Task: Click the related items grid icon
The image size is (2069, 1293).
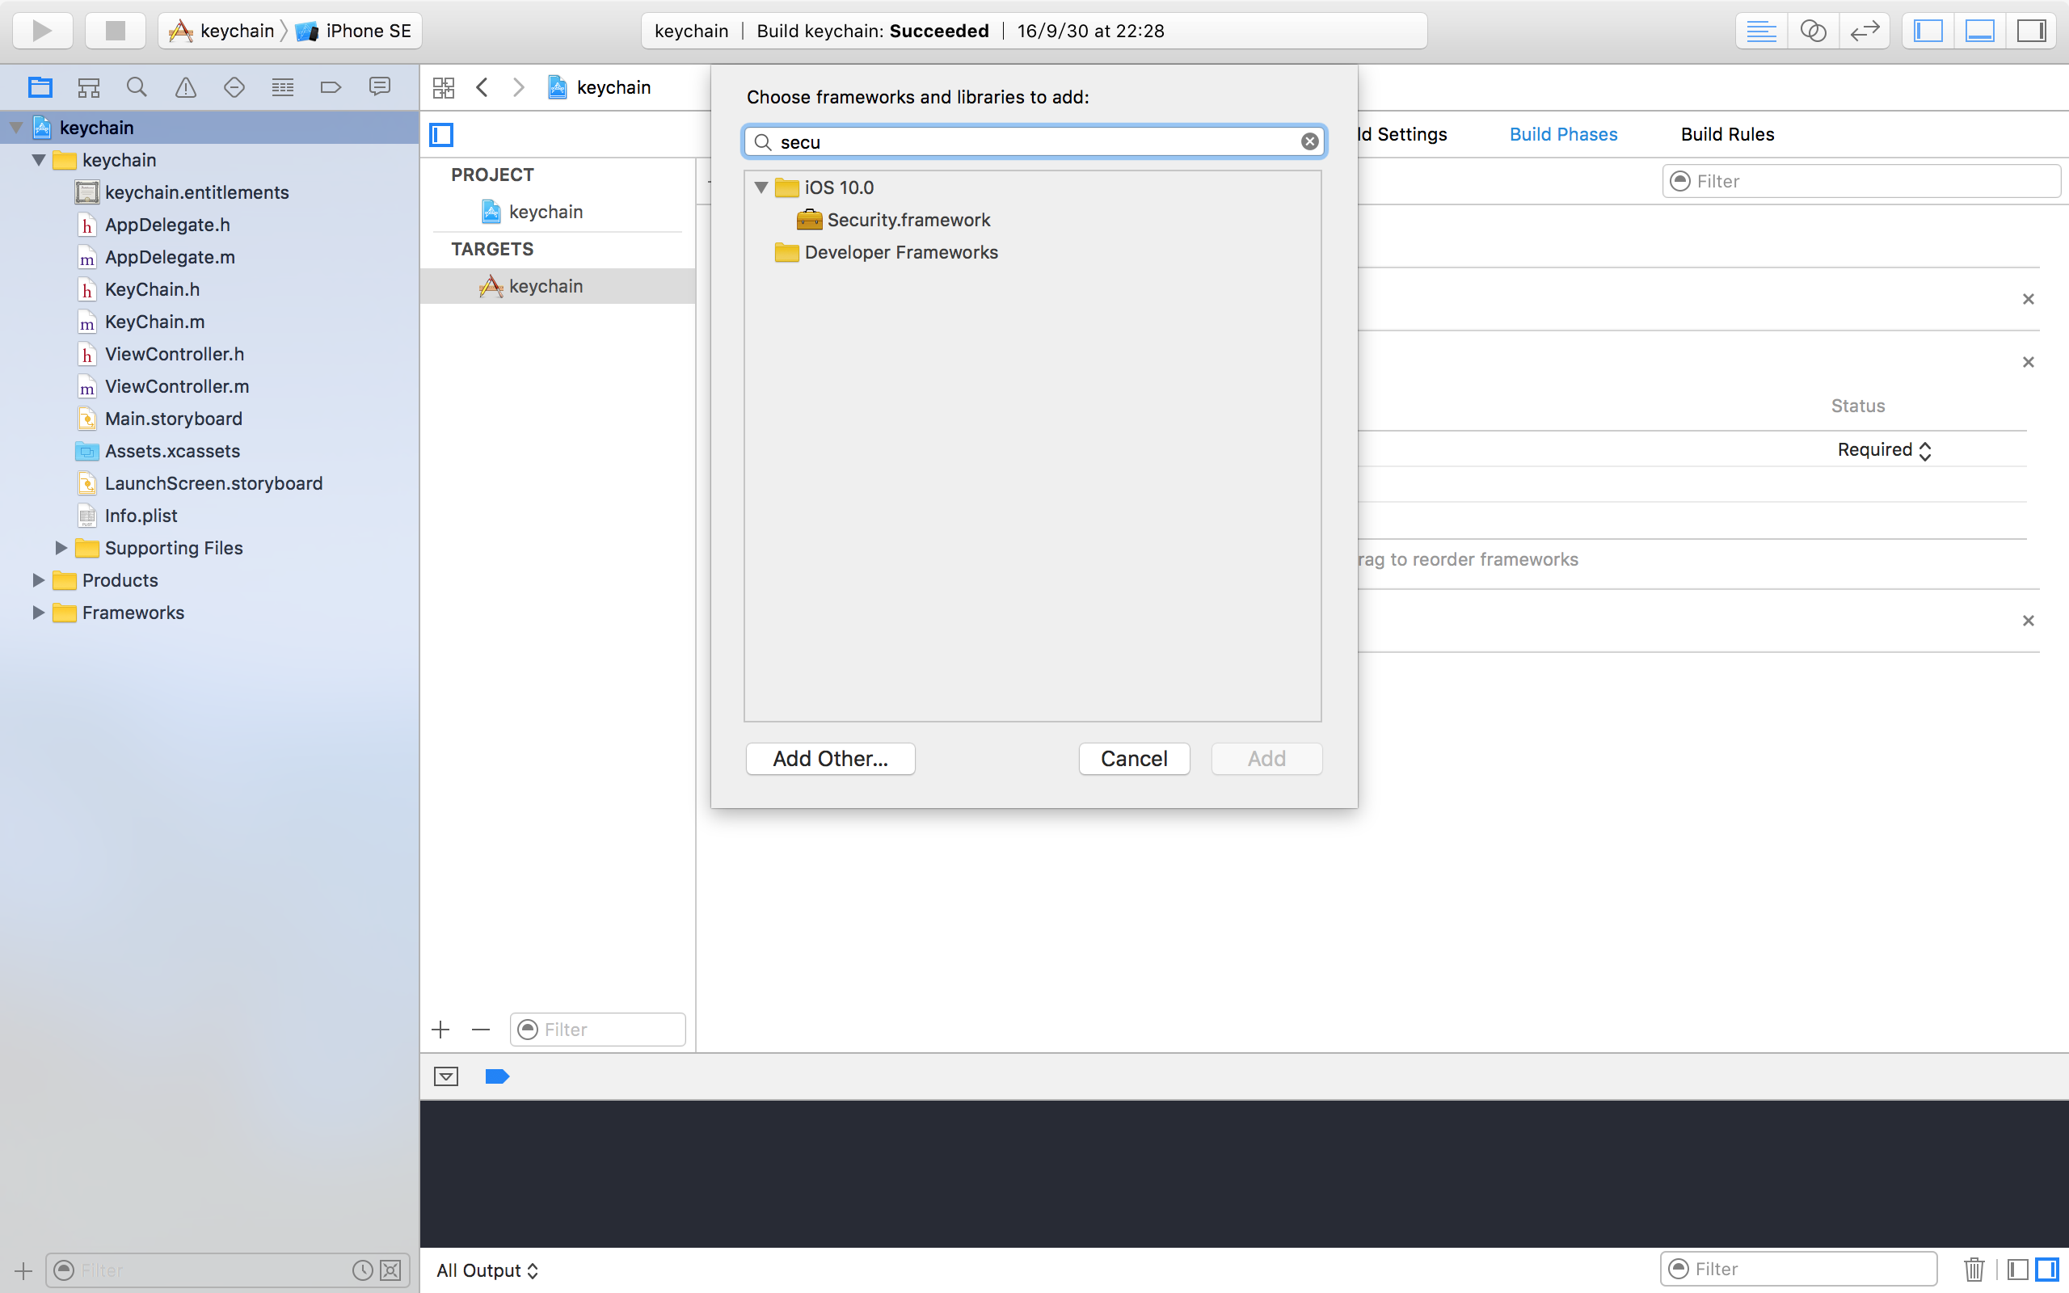Action: tap(444, 87)
